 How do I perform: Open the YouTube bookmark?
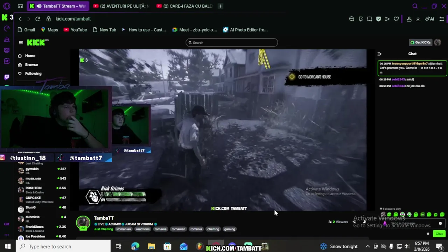[x=75, y=30]
